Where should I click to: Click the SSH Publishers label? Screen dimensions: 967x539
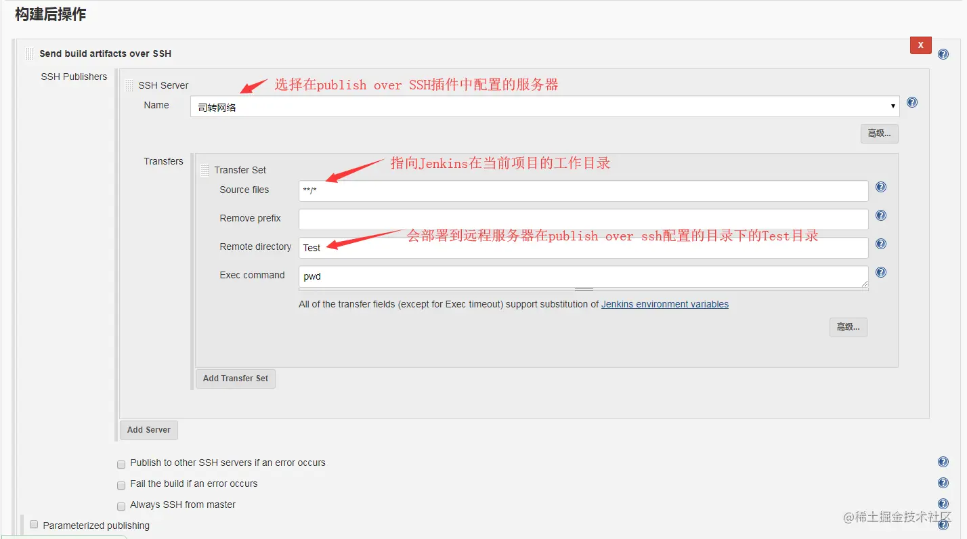(x=74, y=77)
